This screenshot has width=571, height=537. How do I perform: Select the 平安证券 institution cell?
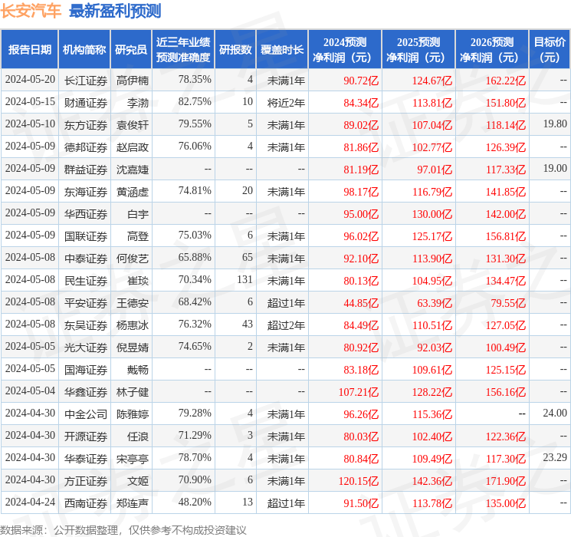86,303
